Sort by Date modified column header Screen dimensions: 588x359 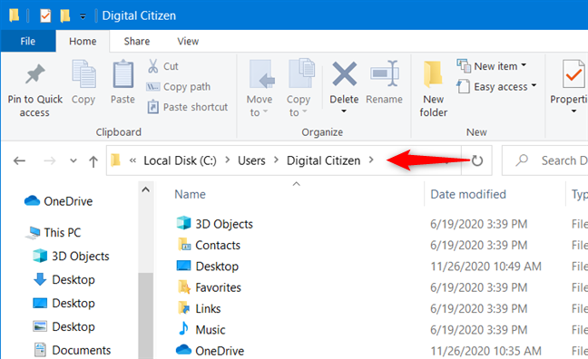coord(468,194)
